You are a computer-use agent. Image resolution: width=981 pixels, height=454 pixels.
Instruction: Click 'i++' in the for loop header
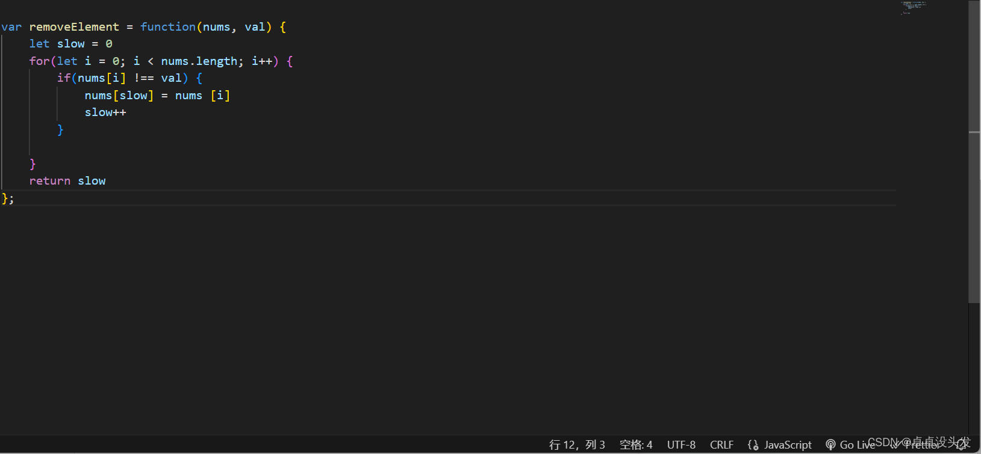coord(262,61)
